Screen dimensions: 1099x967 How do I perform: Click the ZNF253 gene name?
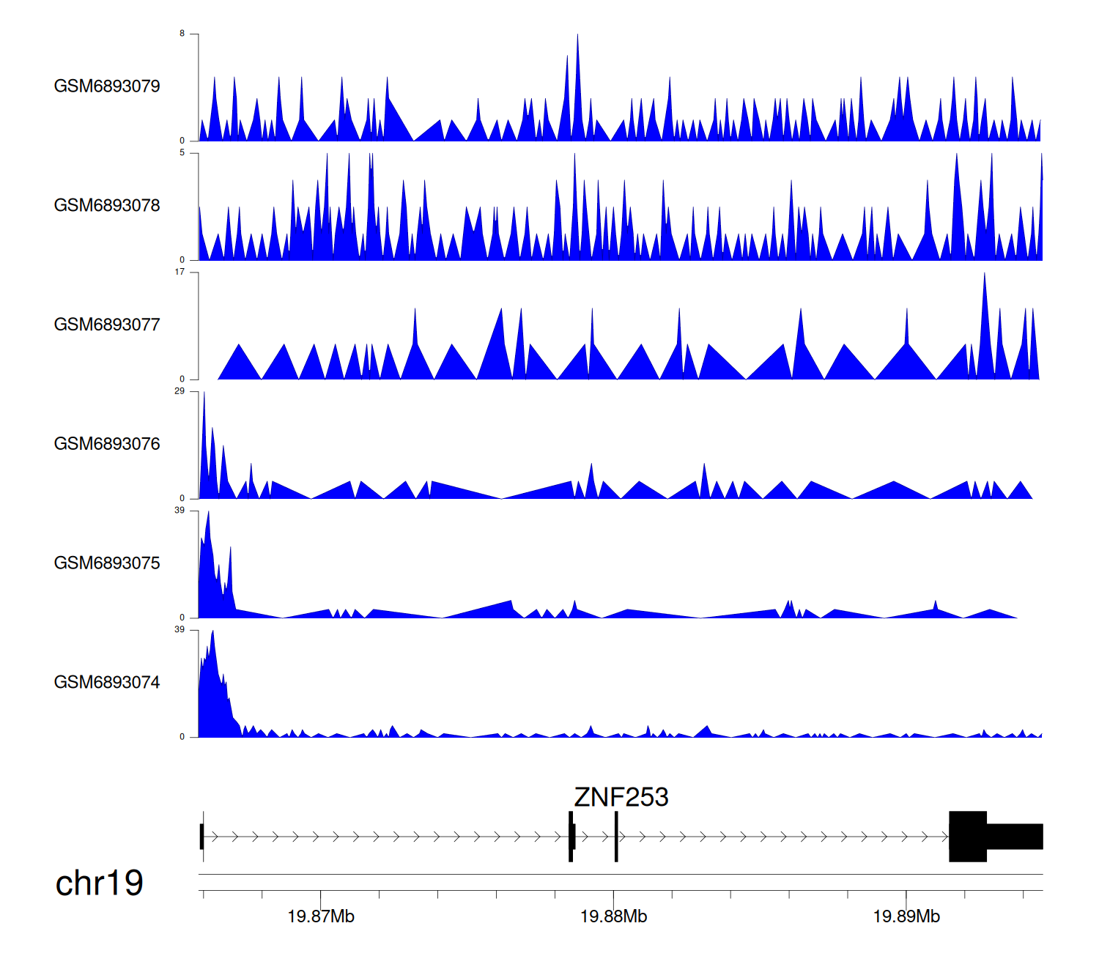pyautogui.click(x=621, y=797)
